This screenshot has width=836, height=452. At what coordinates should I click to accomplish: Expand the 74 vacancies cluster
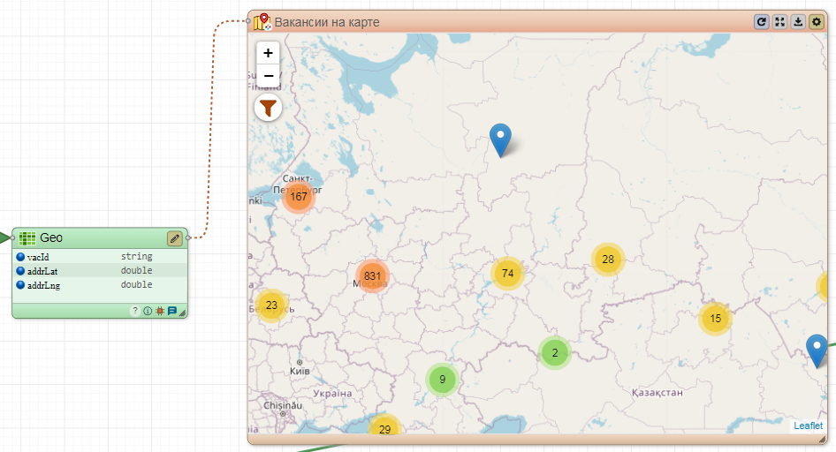coord(507,274)
